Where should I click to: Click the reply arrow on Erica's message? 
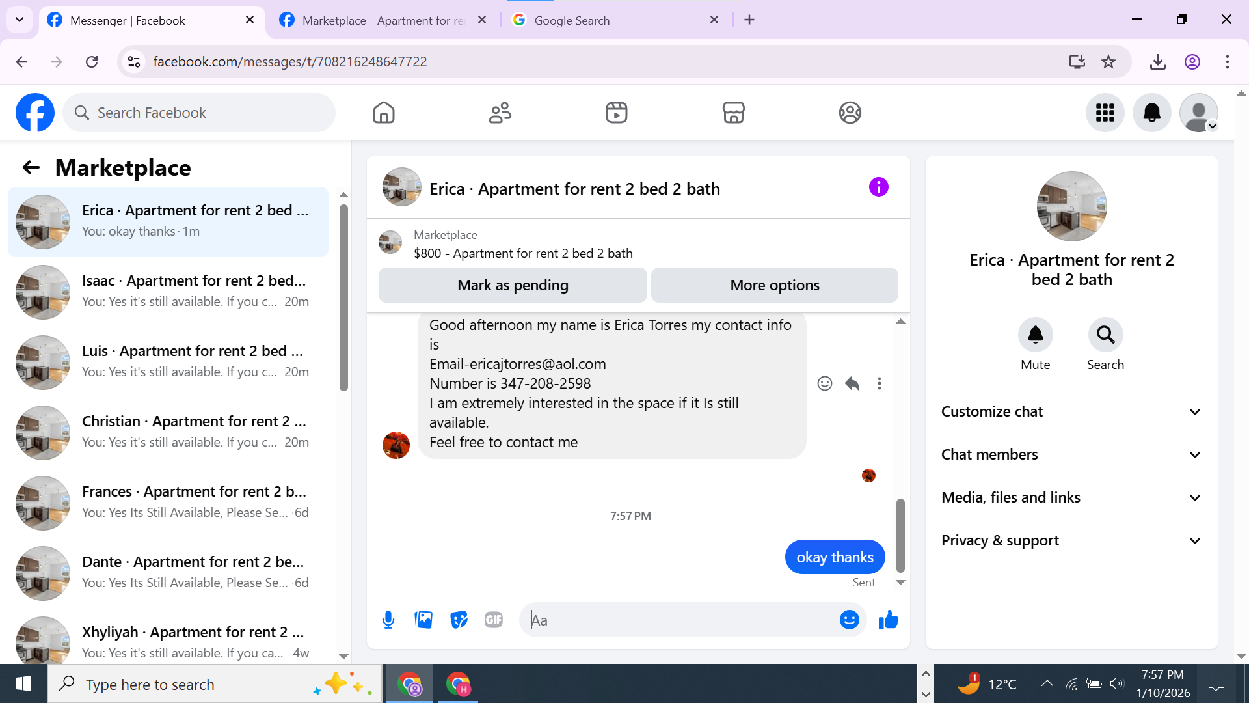852,383
